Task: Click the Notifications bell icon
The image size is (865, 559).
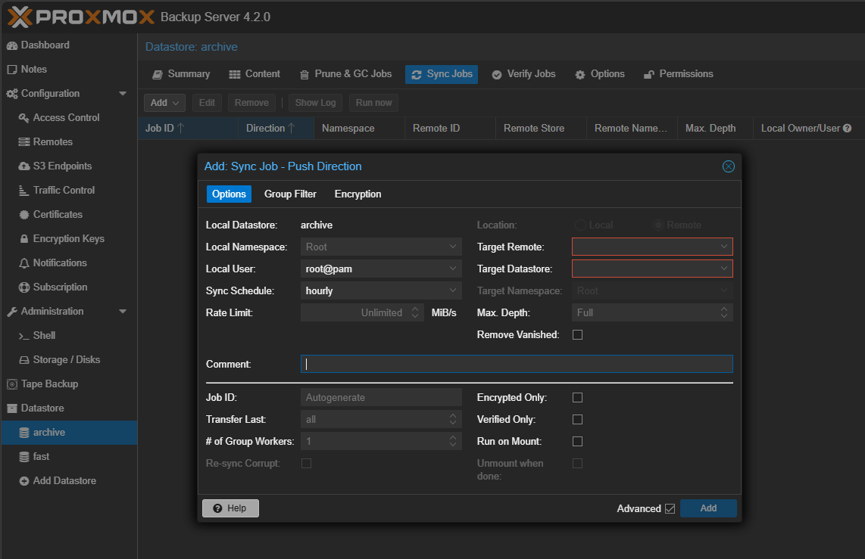Action: pos(24,263)
